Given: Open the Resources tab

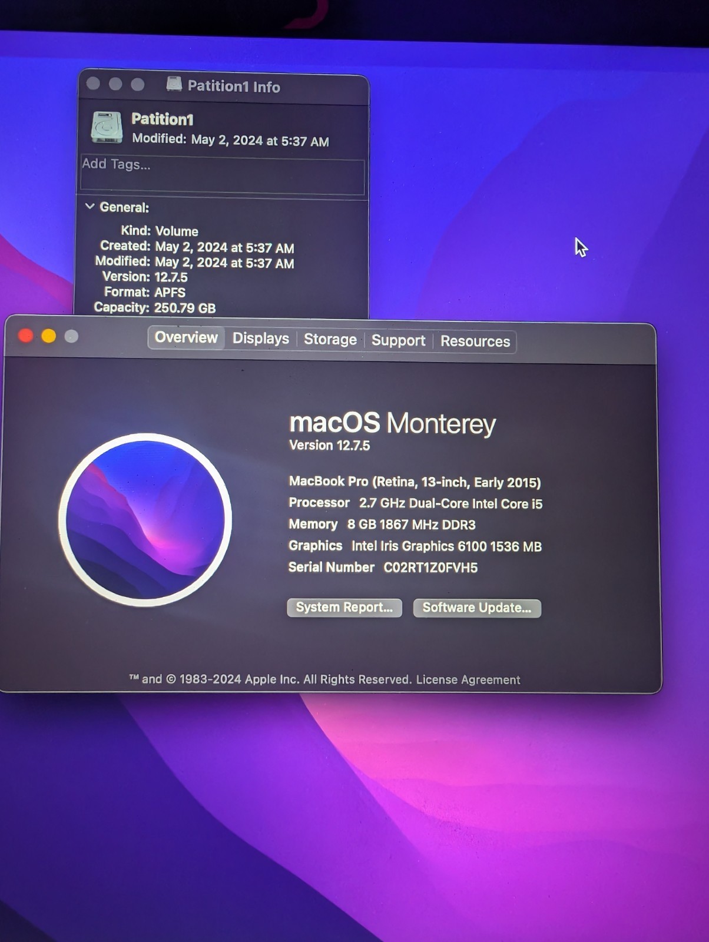Looking at the screenshot, I should tap(475, 341).
